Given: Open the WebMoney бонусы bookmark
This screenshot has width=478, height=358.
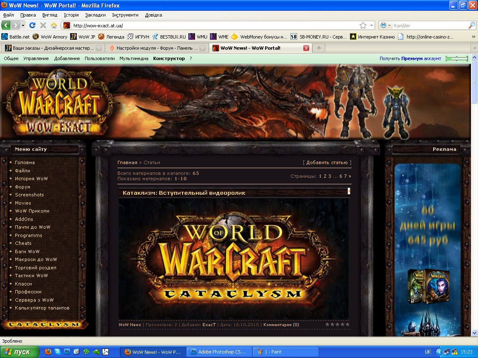Looking at the screenshot, I should [259, 37].
